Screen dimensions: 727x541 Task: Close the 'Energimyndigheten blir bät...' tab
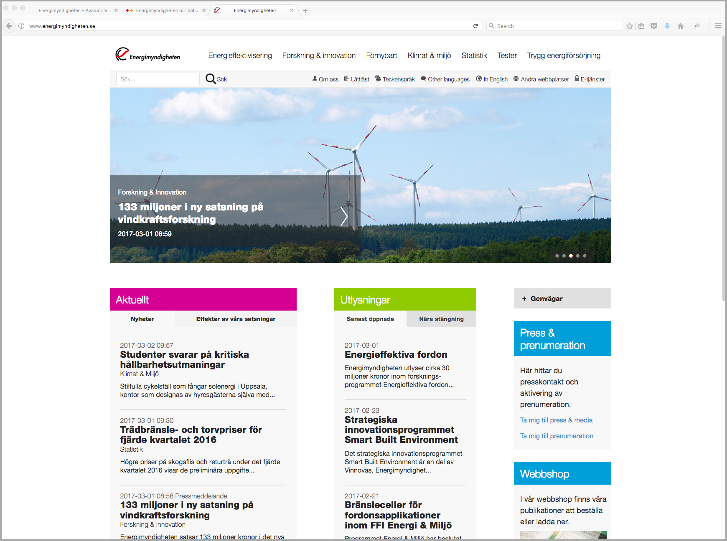point(204,10)
